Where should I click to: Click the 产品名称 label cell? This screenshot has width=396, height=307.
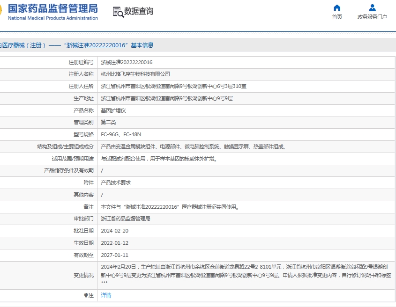click(83, 110)
